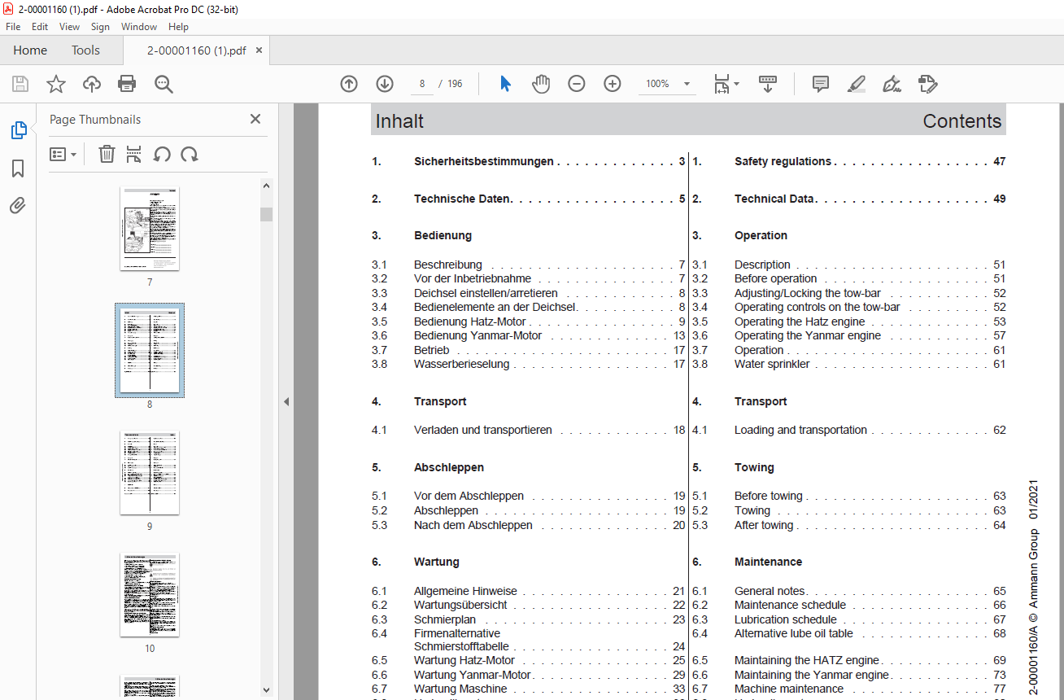This screenshot has height=700, width=1064.
Task: Add a comment sticky note
Action: pos(821,84)
